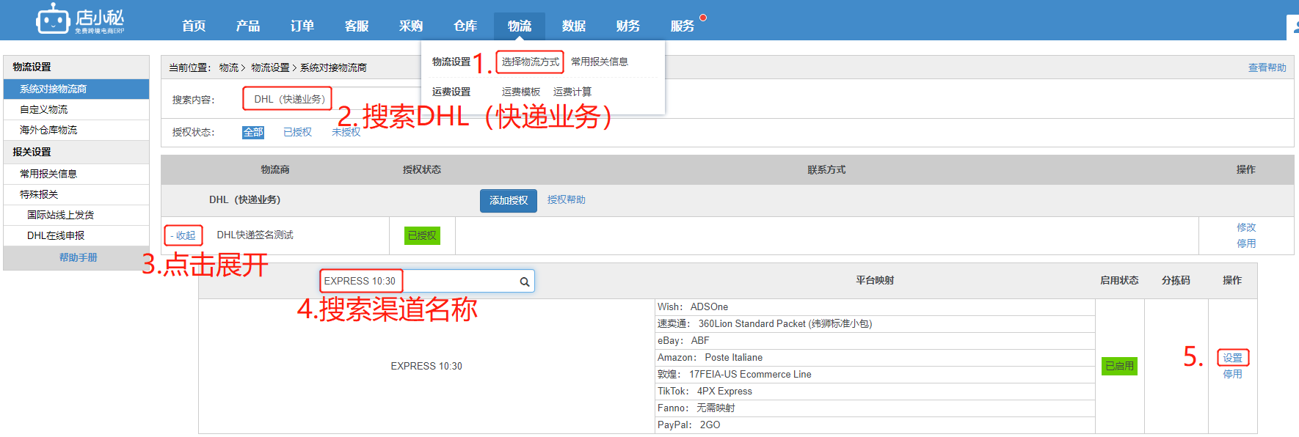Filter authorization status by 未授权

tap(346, 132)
